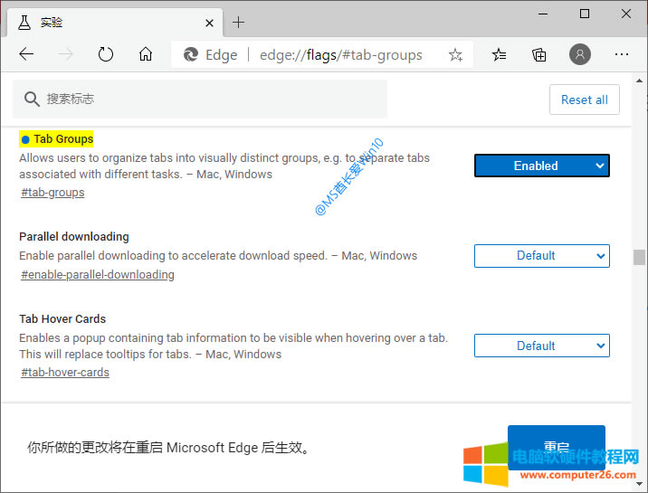Open the Favorites list icon
The height and width of the screenshot is (493, 648).
point(500,54)
